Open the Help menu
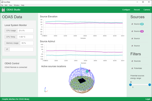Viewport: 152px width, 101px height. pos(23,5)
